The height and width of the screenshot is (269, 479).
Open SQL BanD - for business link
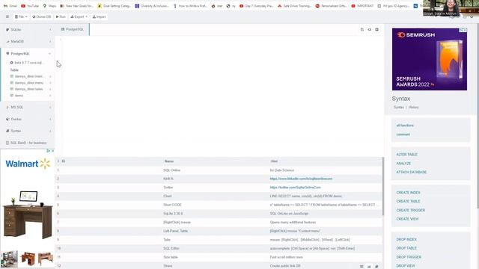[28, 143]
